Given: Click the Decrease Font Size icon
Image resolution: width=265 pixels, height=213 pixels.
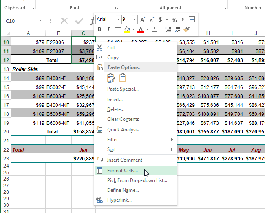Looking at the screenshot, I should [x=151, y=20].
